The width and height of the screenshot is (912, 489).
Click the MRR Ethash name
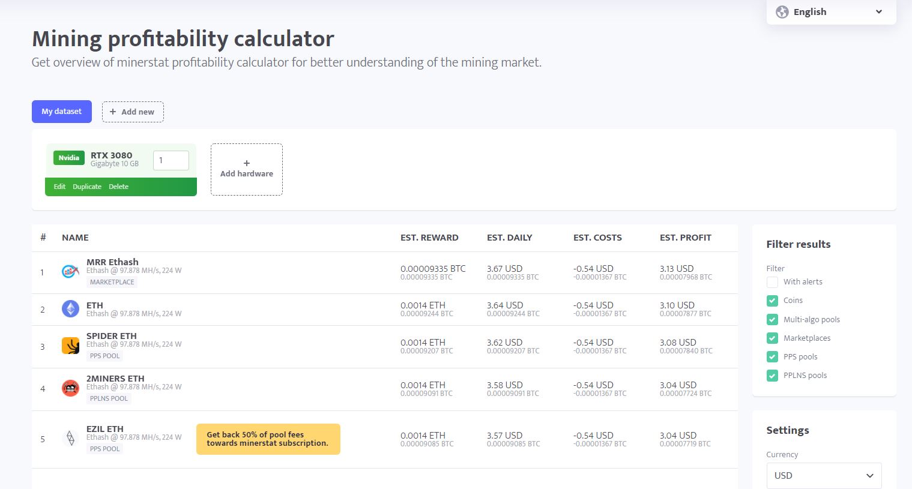point(112,262)
